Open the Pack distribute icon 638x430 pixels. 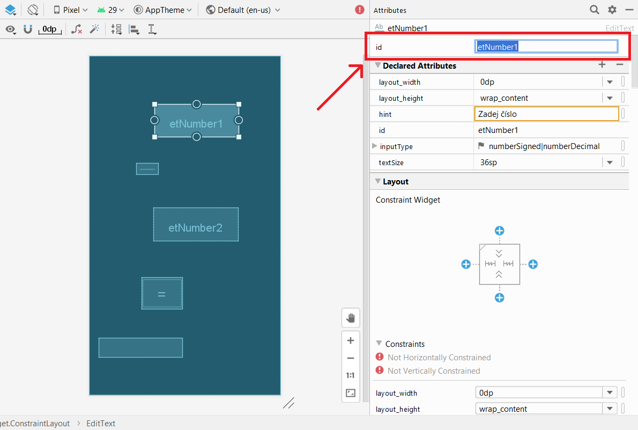(x=116, y=29)
